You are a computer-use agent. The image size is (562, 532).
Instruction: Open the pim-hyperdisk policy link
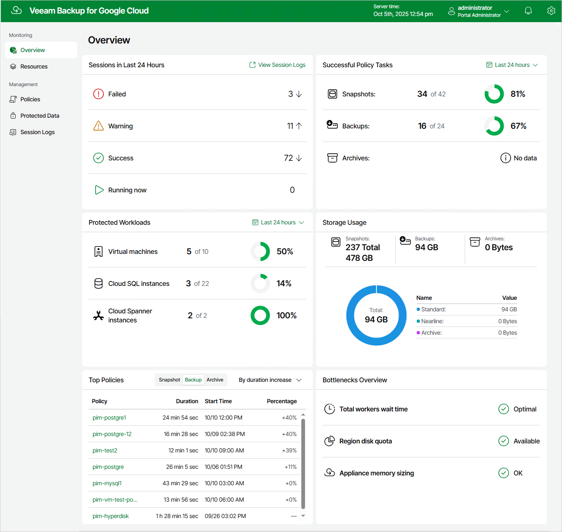pyautogui.click(x=110, y=516)
